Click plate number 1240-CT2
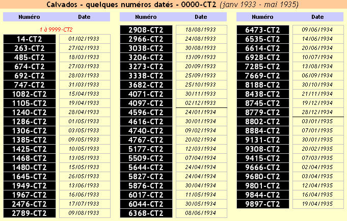The height and width of the screenshot is (221, 347). 30,113
